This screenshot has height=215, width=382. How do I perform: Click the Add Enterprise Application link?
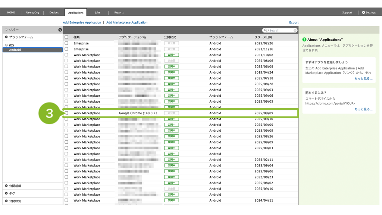[x=82, y=22]
